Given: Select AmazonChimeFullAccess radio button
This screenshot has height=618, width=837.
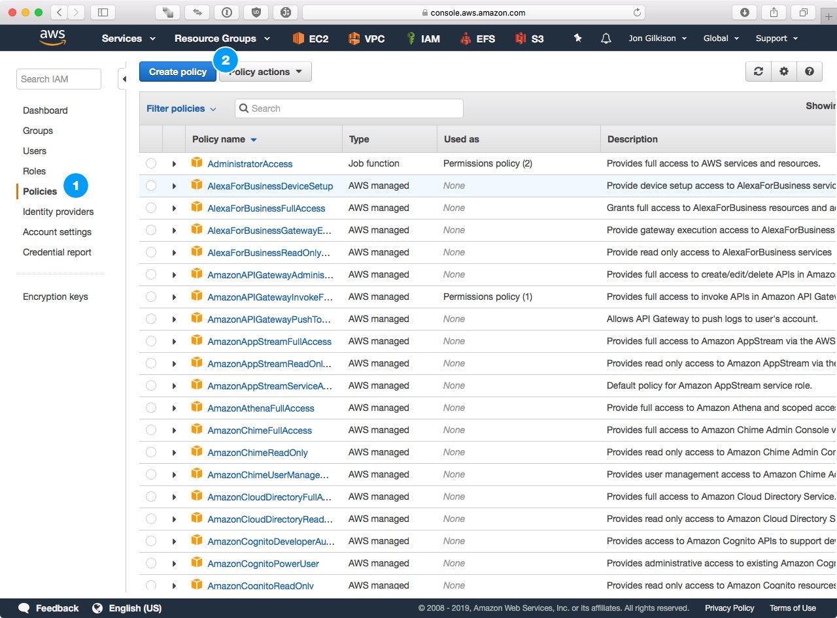Looking at the screenshot, I should [151, 430].
